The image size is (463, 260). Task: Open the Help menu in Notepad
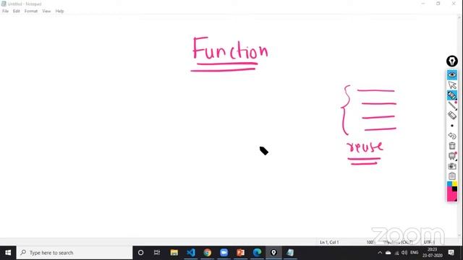tap(59, 11)
